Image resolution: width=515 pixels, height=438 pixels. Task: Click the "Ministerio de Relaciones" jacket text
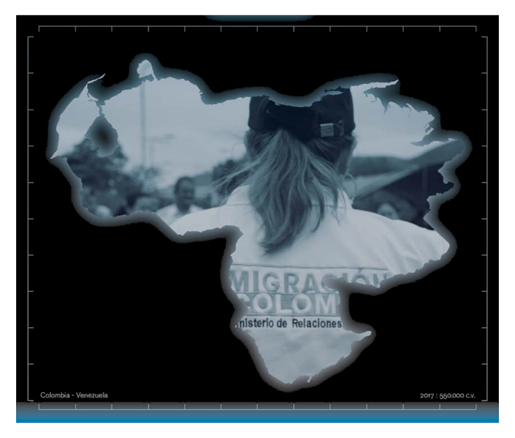point(289,324)
